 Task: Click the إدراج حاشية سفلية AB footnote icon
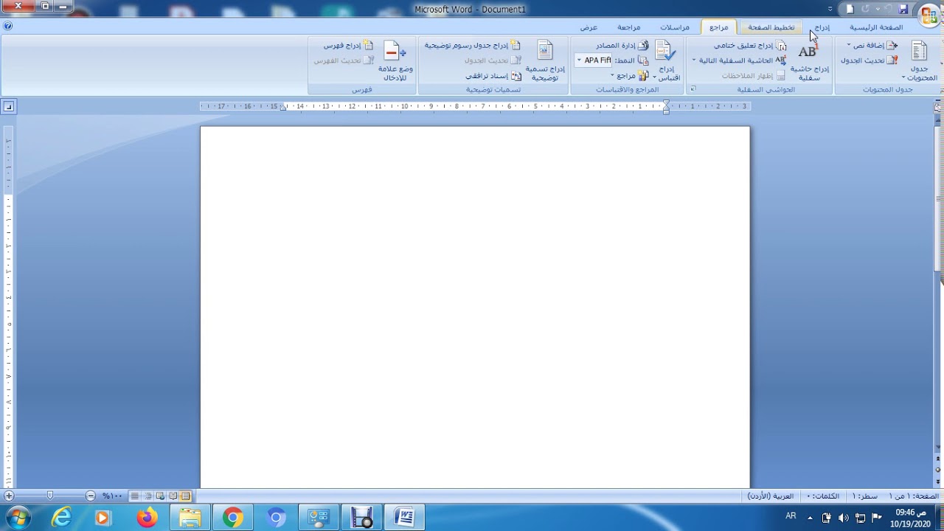[x=808, y=52]
